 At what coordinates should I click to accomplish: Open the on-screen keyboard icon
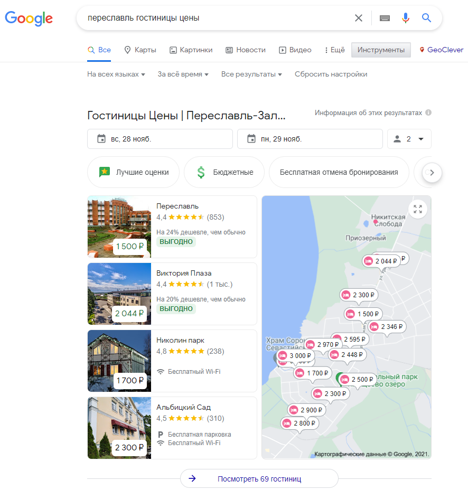(x=385, y=18)
